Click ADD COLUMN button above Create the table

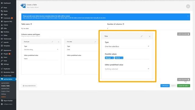[183, 79]
